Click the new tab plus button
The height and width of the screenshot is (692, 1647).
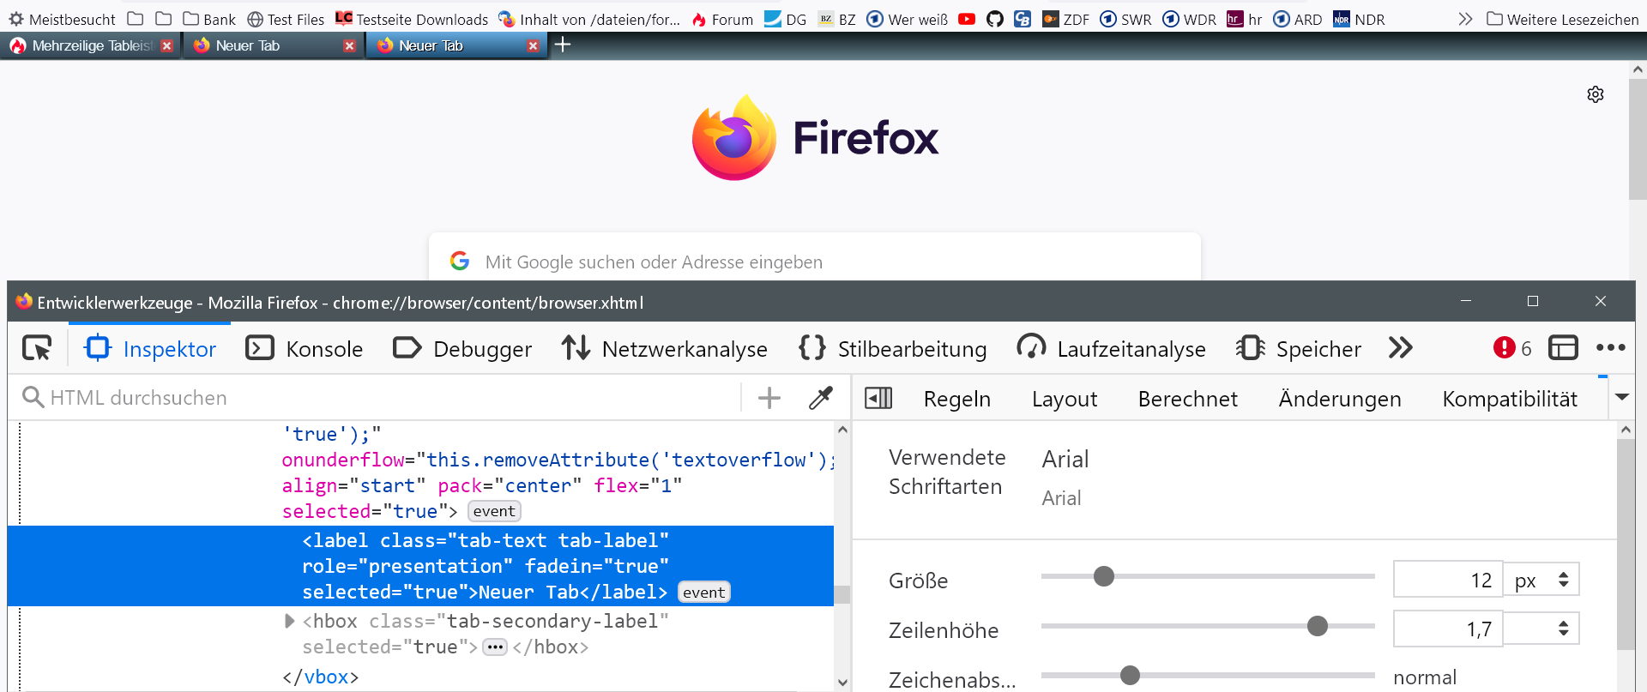coord(563,45)
